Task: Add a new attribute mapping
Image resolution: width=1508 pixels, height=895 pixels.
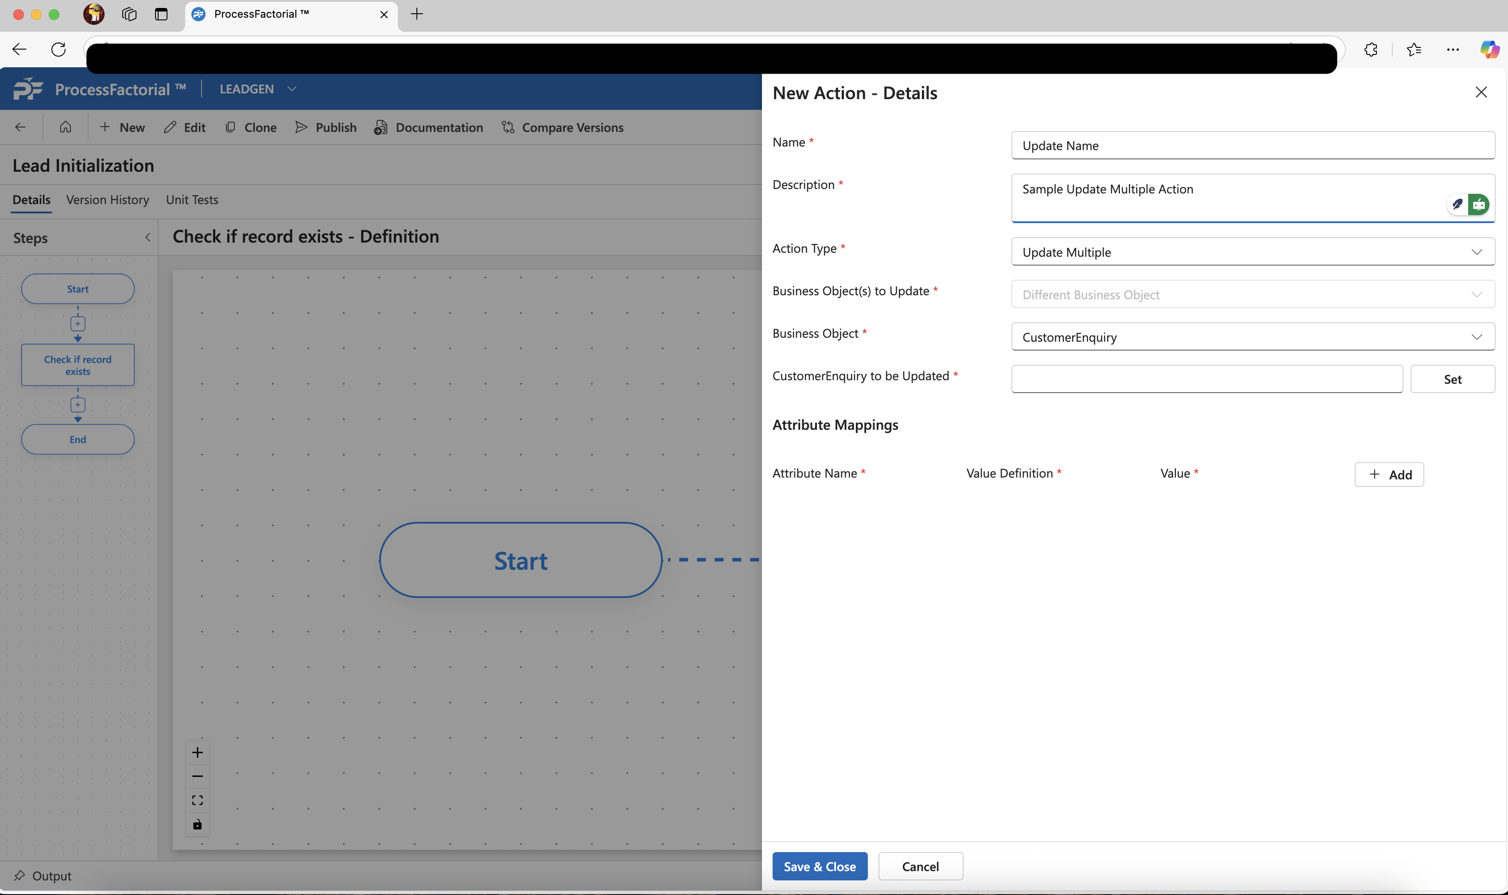Action: pos(1388,475)
